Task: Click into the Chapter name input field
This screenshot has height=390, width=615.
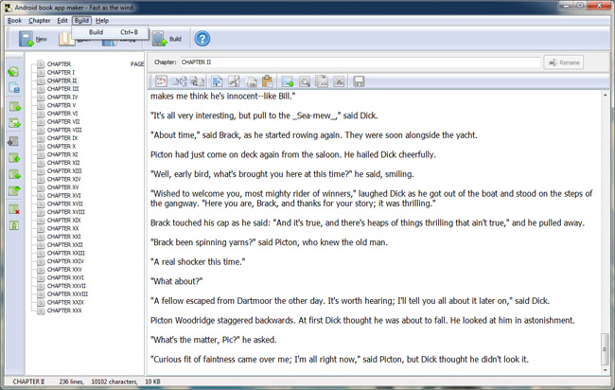Action: click(360, 62)
